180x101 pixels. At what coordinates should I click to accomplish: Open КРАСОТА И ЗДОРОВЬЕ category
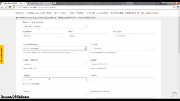point(97,13)
